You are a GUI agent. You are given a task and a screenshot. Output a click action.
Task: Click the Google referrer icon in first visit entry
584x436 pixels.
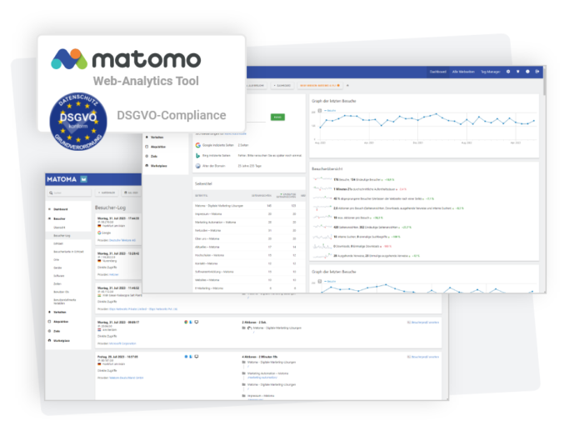[x=99, y=233]
